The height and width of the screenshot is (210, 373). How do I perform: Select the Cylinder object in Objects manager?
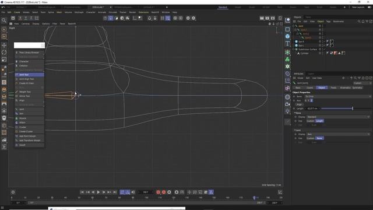click(305, 53)
